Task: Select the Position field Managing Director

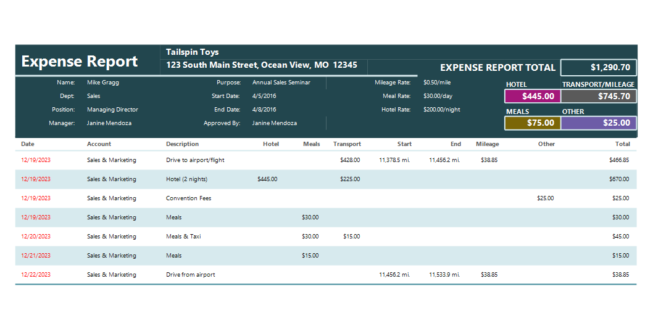Action: point(112,110)
